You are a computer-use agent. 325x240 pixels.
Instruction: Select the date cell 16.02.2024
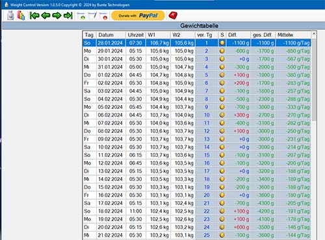click(x=110, y=195)
